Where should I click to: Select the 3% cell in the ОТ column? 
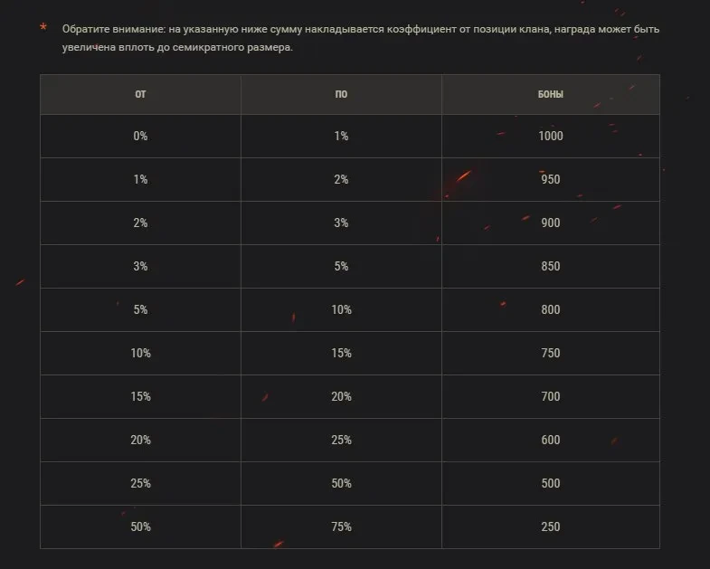pyautogui.click(x=140, y=266)
